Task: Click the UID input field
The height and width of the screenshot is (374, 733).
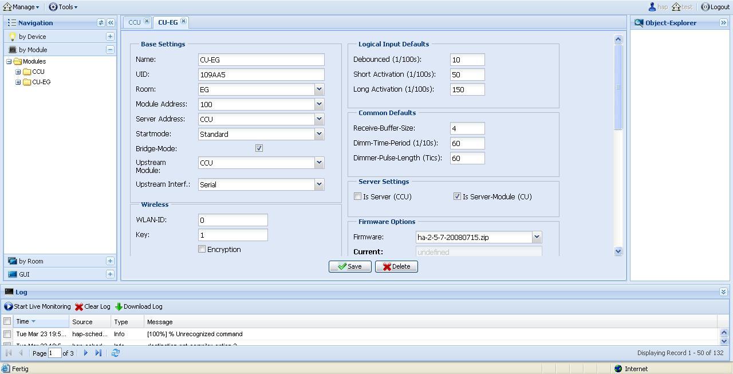Action: coord(261,74)
